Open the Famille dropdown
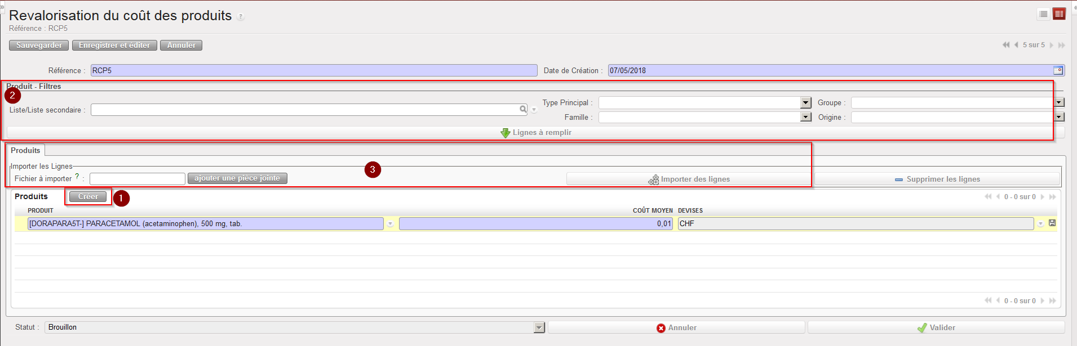 pyautogui.click(x=805, y=117)
